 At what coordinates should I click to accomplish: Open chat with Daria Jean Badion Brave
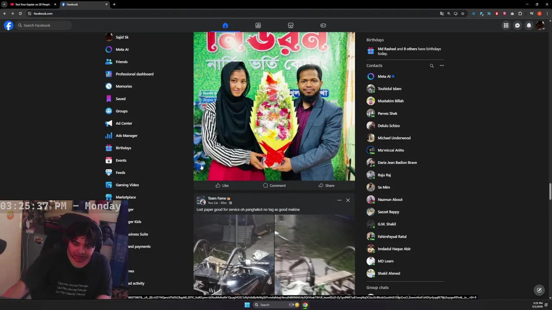[x=405, y=163]
